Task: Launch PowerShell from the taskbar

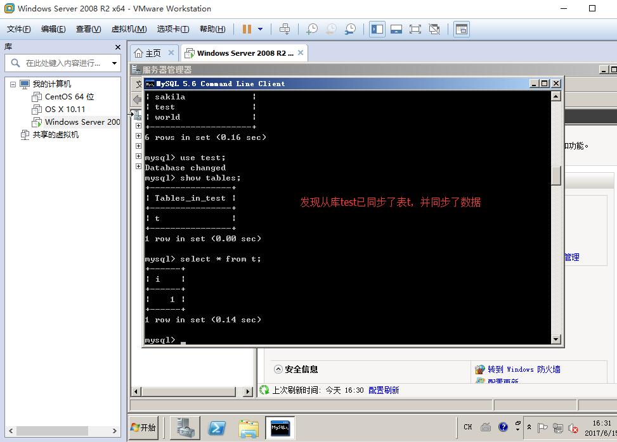Action: pos(217,427)
